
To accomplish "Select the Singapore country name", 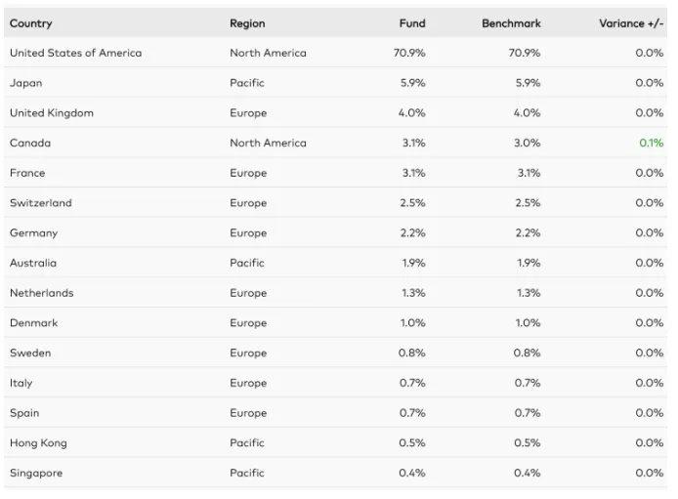I will pyautogui.click(x=36, y=474).
